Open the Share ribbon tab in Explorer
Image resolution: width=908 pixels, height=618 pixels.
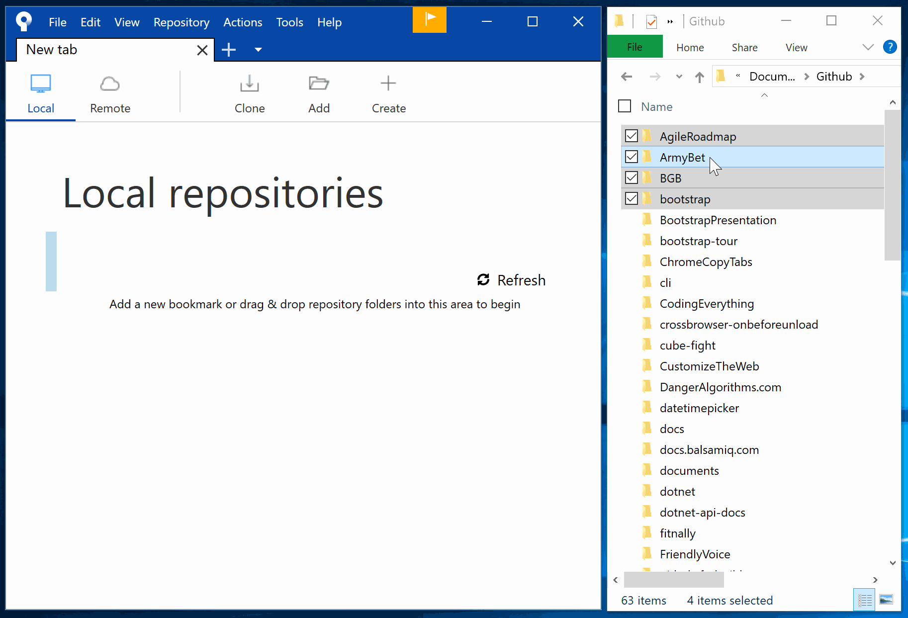click(x=745, y=48)
